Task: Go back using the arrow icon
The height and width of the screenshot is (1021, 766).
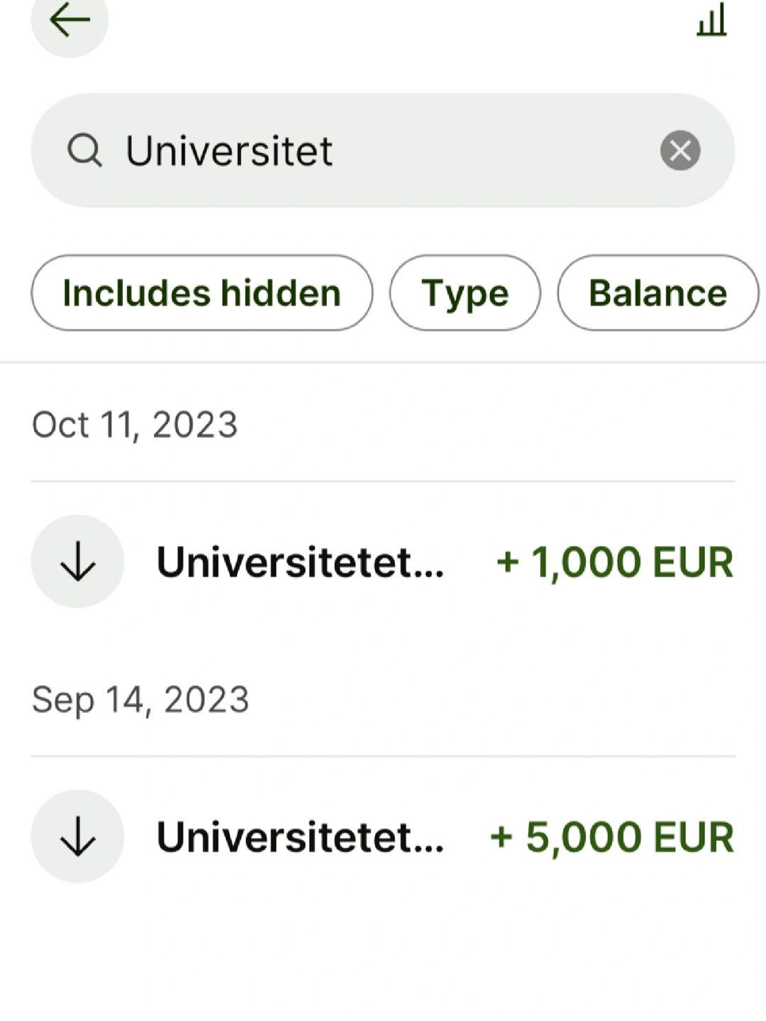Action: (70, 21)
